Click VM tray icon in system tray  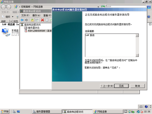[x=126, y=112]
